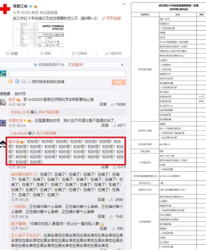Viewport: 206px width, 250px height.
Task: Expand 共112条回复 replies
Action: [46, 133]
